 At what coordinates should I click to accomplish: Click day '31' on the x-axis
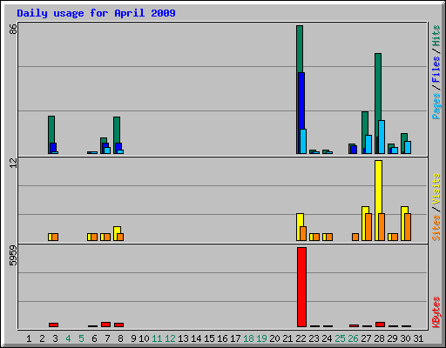point(418,338)
